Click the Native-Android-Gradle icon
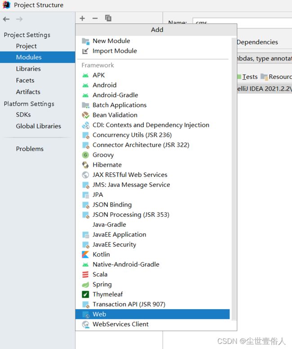 point(85,265)
